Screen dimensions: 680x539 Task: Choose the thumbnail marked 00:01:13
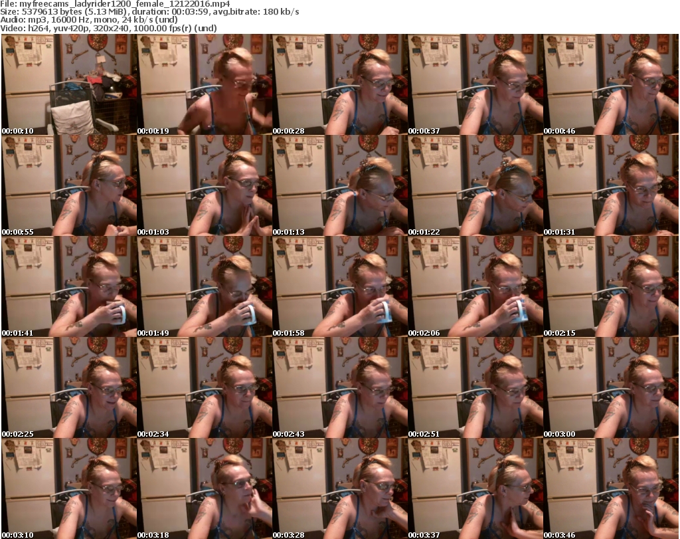(339, 185)
